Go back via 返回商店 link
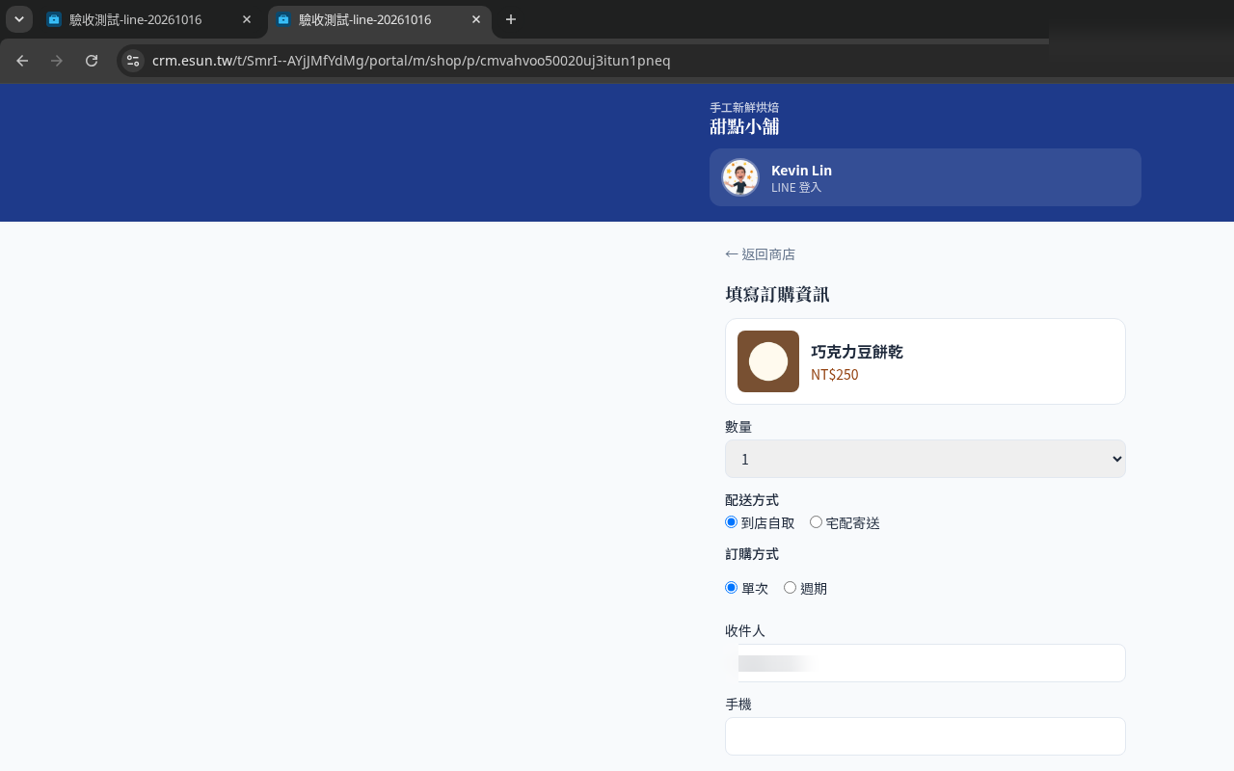 [760, 254]
